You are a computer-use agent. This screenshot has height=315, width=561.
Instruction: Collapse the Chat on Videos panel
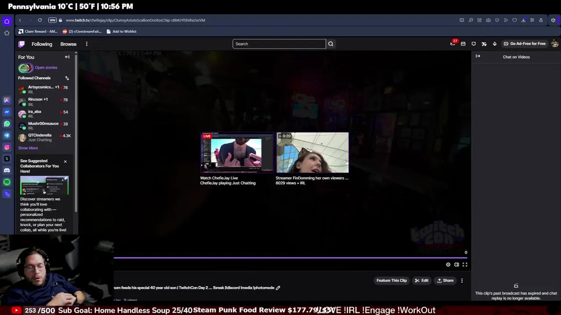[478, 56]
